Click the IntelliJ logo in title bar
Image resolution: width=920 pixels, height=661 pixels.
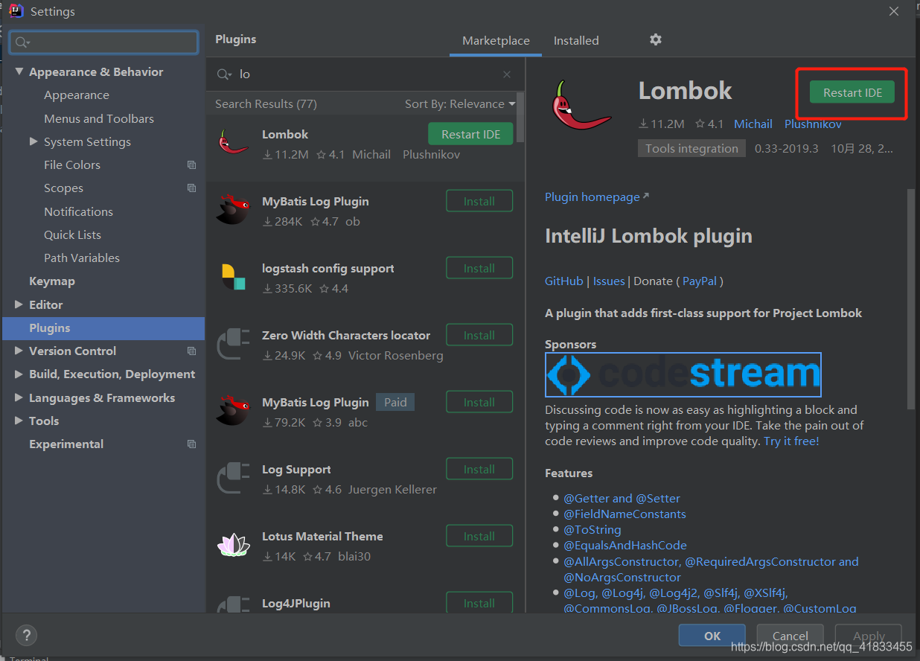[16, 10]
